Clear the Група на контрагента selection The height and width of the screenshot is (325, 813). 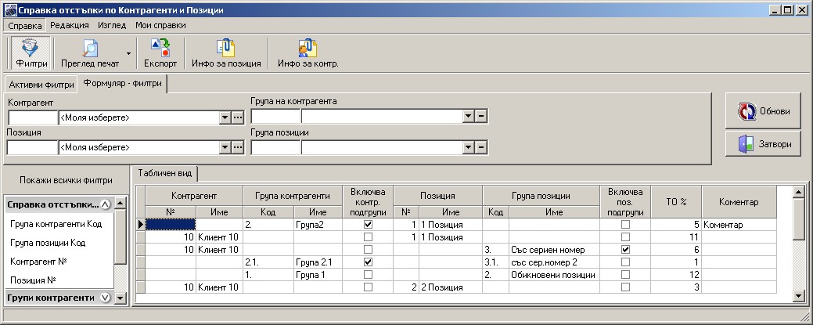point(481,116)
